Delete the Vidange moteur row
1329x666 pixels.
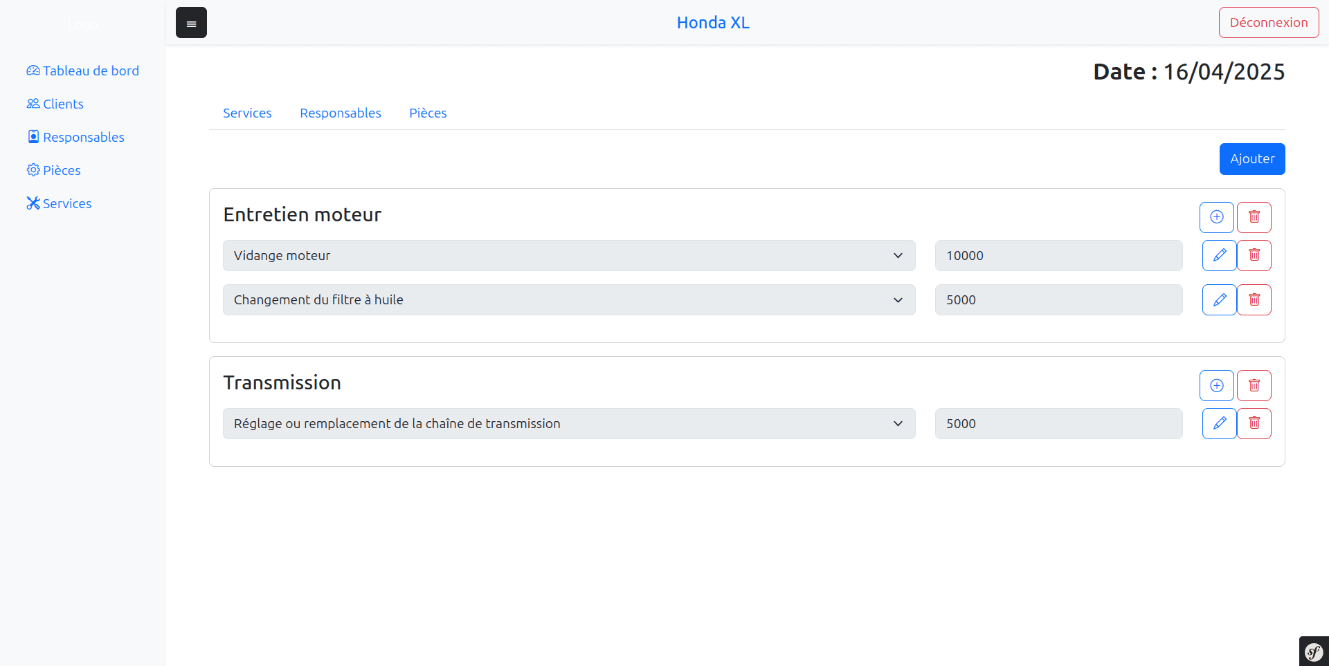click(x=1254, y=255)
